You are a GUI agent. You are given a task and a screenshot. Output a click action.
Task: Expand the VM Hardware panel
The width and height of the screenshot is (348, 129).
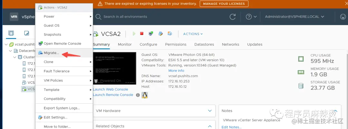(x=210, y=111)
